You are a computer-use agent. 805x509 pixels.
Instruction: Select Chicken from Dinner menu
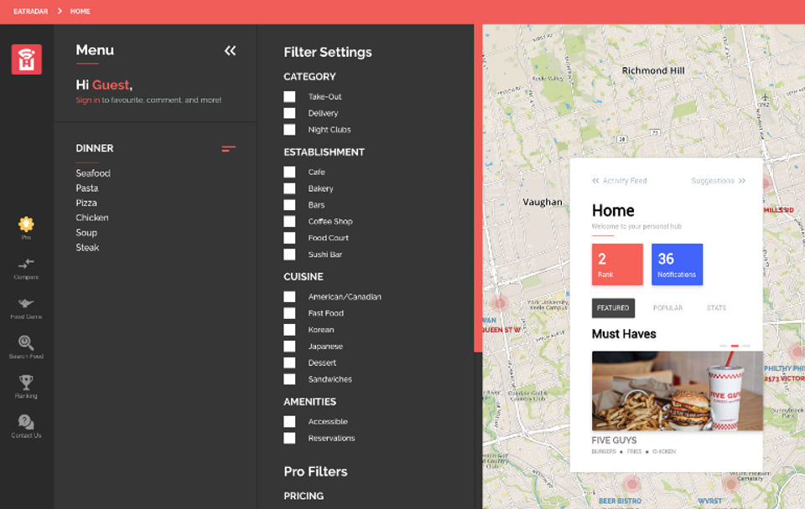pos(92,218)
